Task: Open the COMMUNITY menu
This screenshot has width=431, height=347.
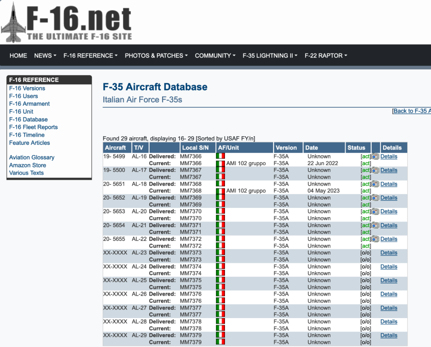Action: click(215, 56)
